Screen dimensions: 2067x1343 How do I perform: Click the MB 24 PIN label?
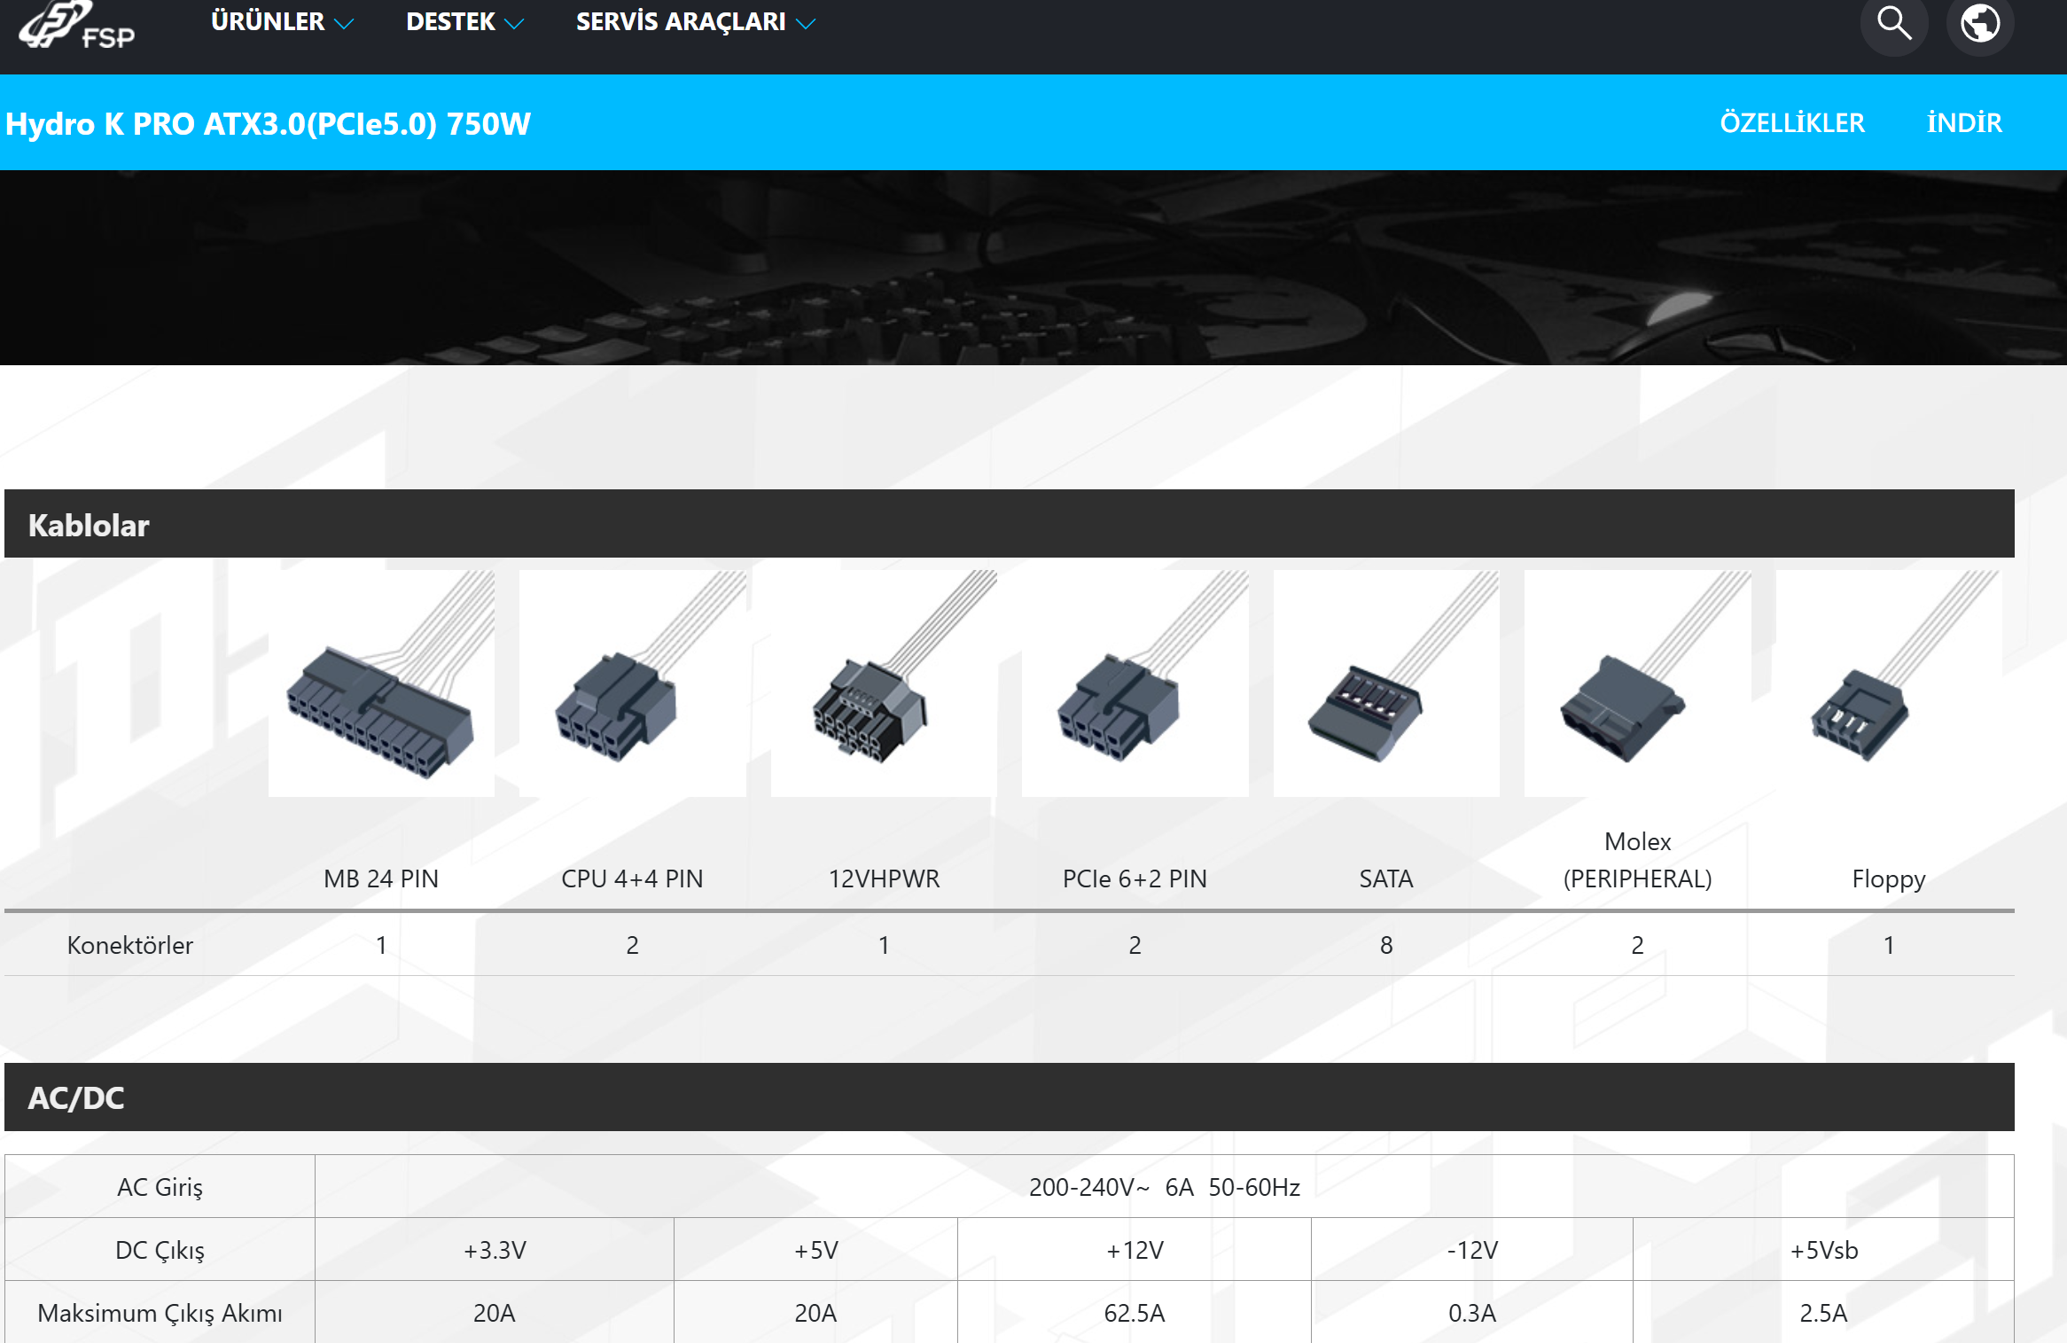(x=381, y=878)
